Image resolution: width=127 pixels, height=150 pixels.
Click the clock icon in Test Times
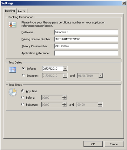[13, 92]
